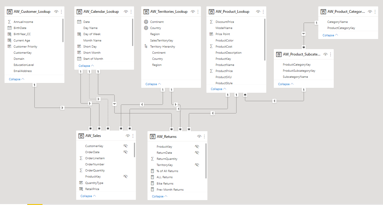Toggle visibility of AW_Customer_Lookup table
Viewport: 383px width, 205px height.
pos(56,11)
